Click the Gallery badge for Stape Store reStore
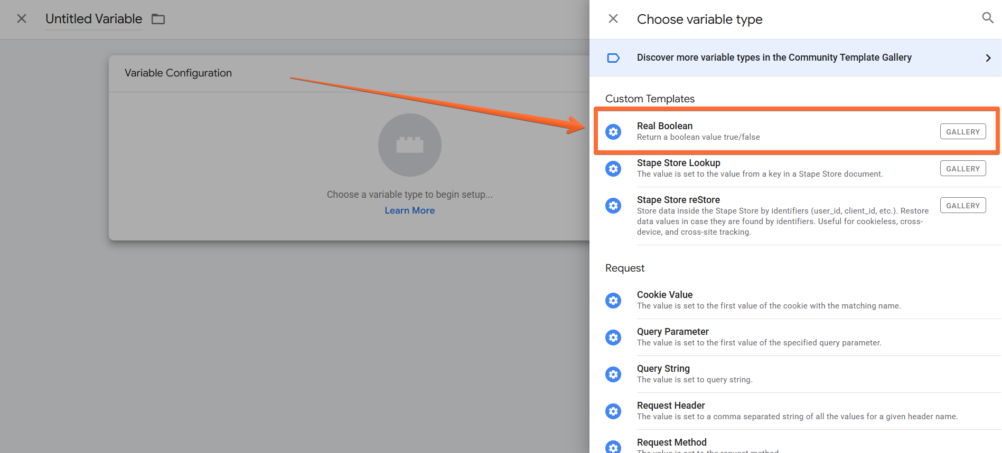This screenshot has height=453, width=1002. [963, 206]
